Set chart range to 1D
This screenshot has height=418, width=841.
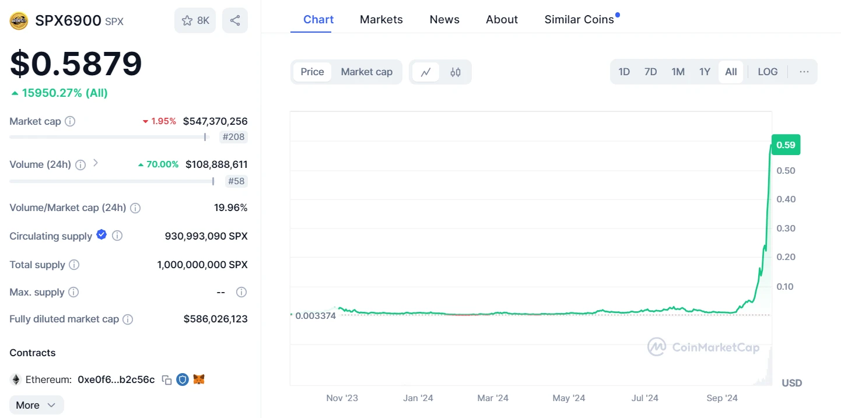(x=624, y=72)
